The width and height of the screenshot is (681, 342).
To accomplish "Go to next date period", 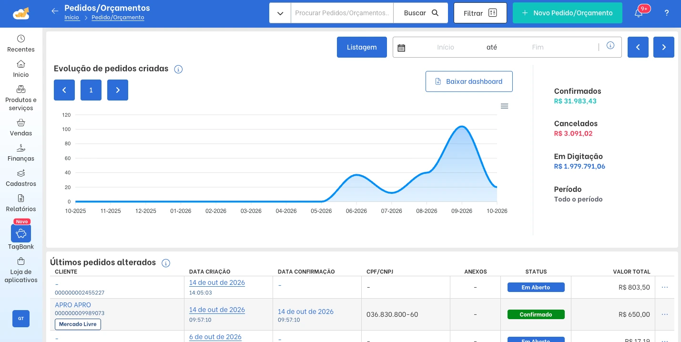I will point(664,47).
